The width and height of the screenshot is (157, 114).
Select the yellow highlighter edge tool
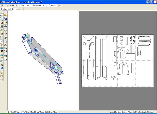pos(5,23)
